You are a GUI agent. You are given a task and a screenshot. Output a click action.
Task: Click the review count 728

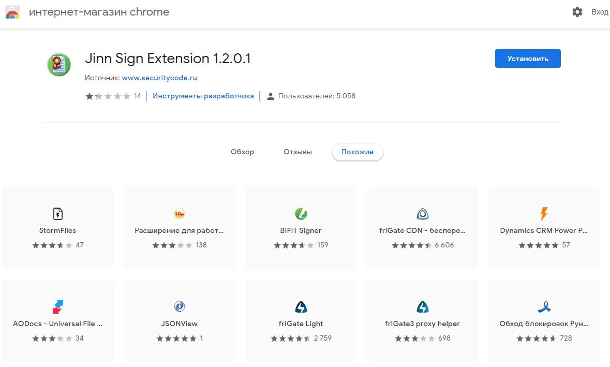point(566,339)
